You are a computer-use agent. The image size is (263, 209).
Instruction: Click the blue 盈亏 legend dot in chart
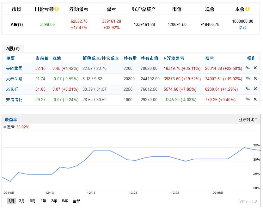click(5, 127)
